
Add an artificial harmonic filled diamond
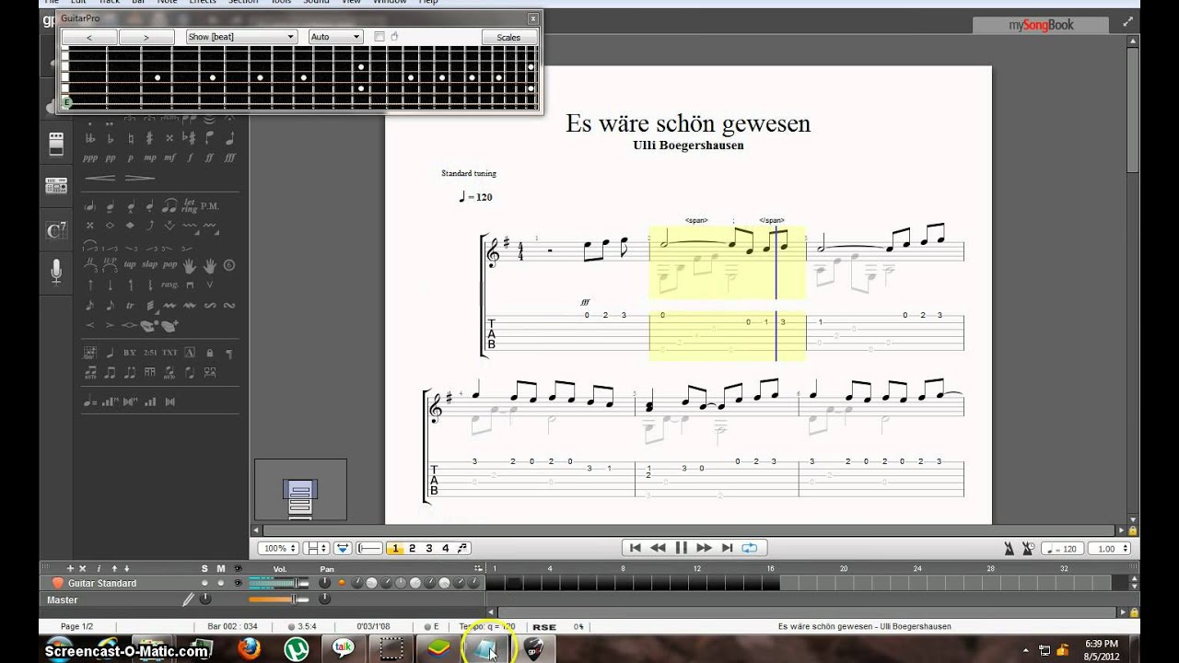pyautogui.click(x=130, y=226)
